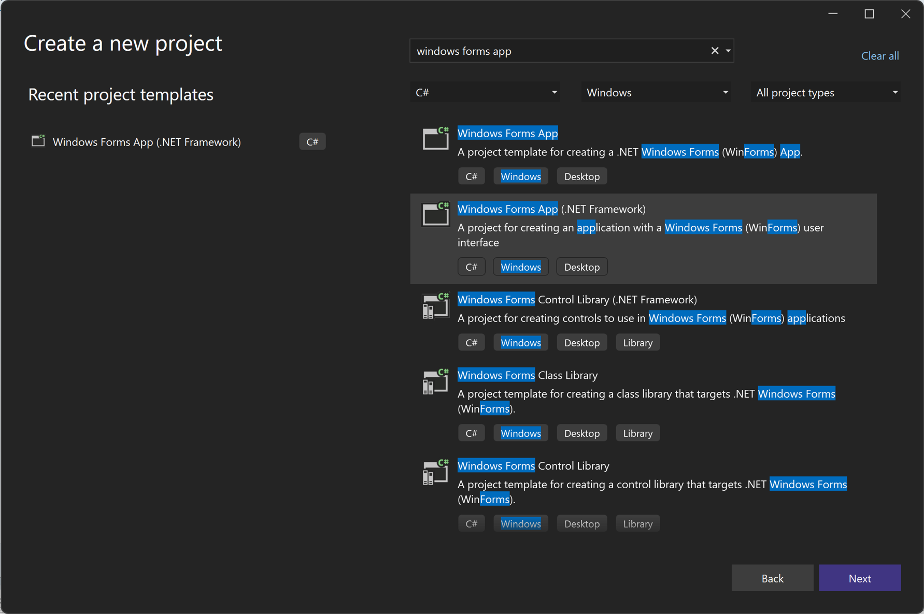Viewport: 924px width, 614px height.
Task: Open the Windows platform filter dropdown
Action: 656,92
